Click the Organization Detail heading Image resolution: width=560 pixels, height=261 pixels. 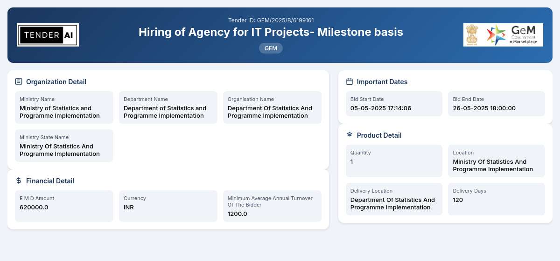coord(56,82)
